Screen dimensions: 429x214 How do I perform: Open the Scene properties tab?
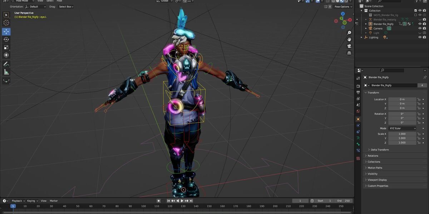(x=358, y=105)
